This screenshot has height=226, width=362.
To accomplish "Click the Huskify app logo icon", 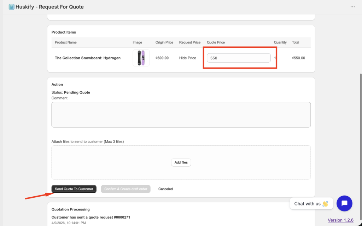I will (x=11, y=7).
